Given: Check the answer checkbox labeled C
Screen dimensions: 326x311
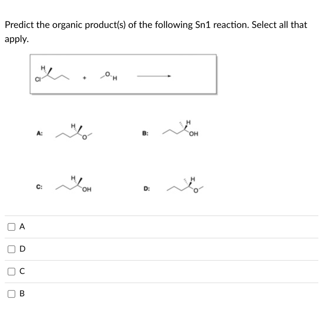Looking at the screenshot, I should coord(11,271).
